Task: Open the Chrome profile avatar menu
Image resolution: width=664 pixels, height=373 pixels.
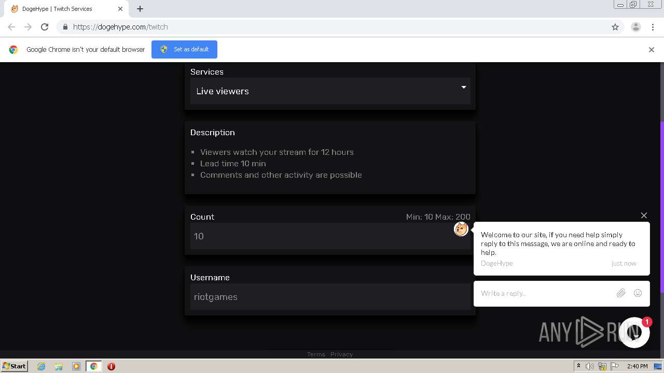Action: 636,27
